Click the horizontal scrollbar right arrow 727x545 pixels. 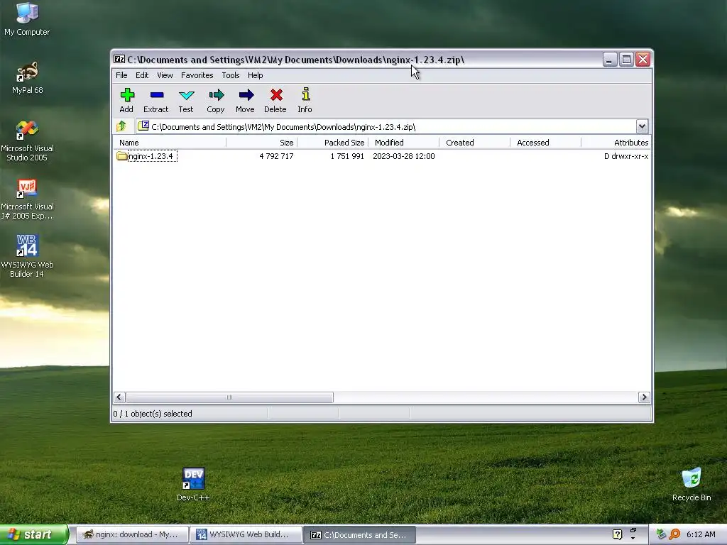pos(644,397)
